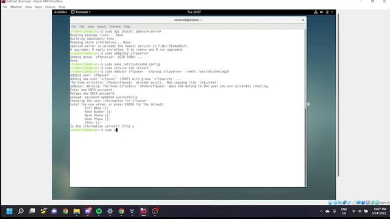Open VirtualBox Input menu
This screenshot has width=390, height=219.
(38, 7)
